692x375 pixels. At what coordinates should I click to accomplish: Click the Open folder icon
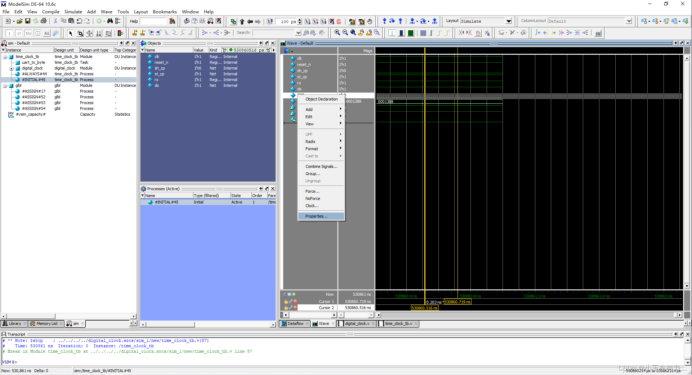tap(19, 21)
